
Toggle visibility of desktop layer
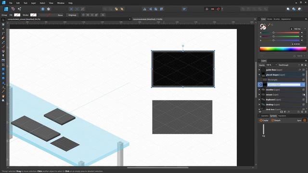(x=304, y=105)
